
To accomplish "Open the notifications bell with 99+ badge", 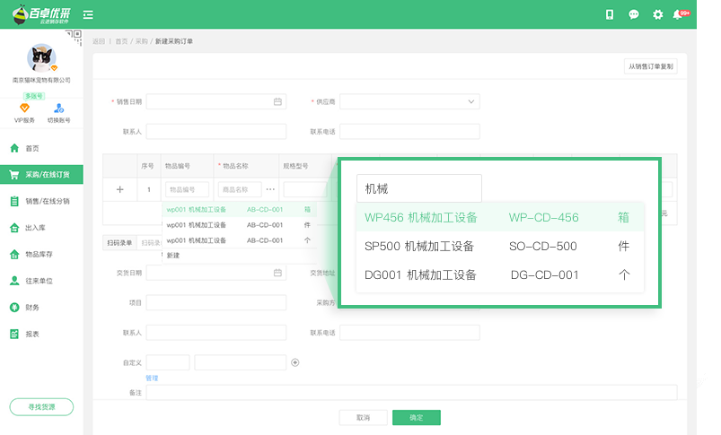I will click(680, 14).
